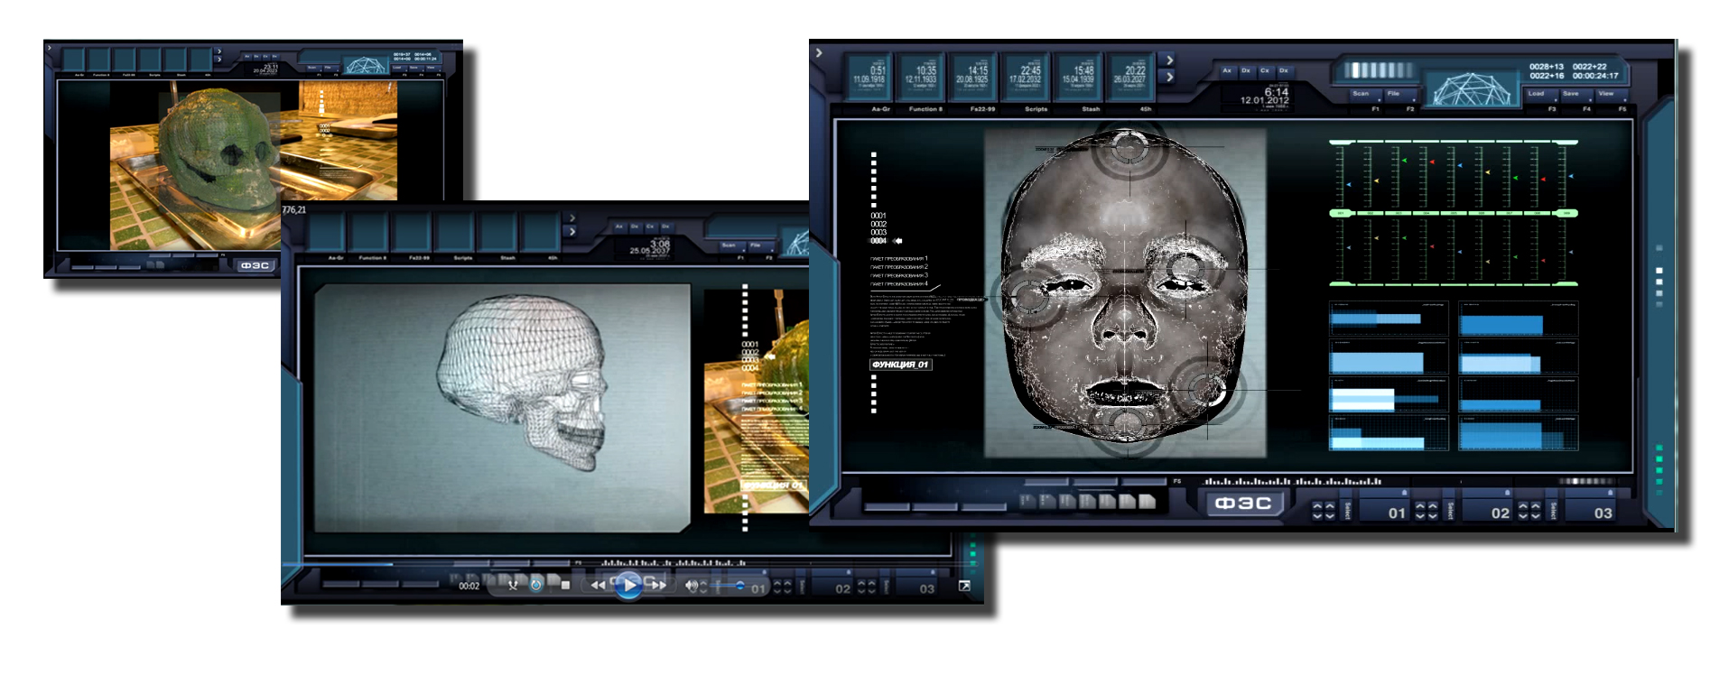Mute the sound via speaker icon
This screenshot has width=1710, height=675.
coord(691,586)
